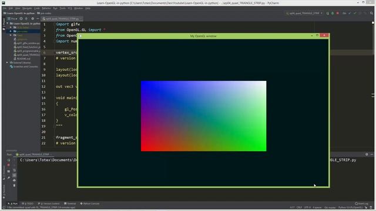This screenshot has width=376, height=211.
Task: Open the Event Log in status bar
Action: point(362,203)
